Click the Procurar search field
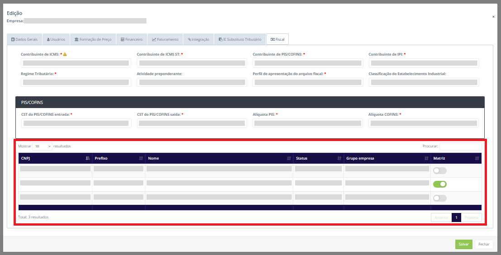 click(x=460, y=146)
